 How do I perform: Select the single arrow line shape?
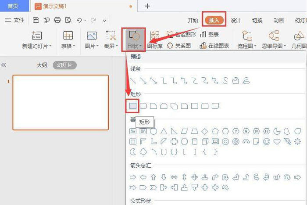click(x=143, y=80)
